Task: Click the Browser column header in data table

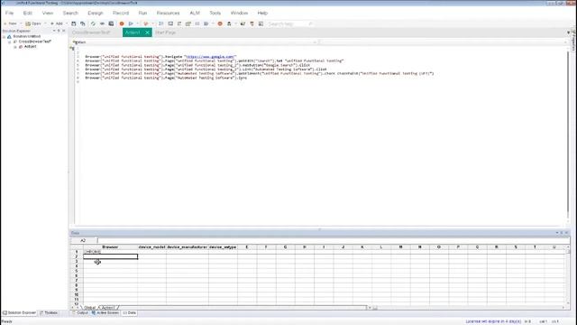Action: point(110,246)
